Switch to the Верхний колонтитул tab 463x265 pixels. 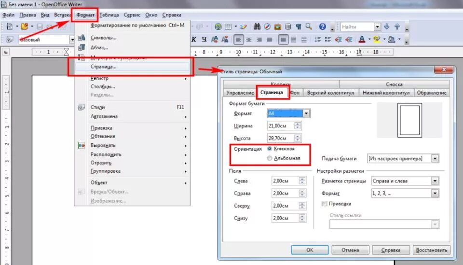pyautogui.click(x=330, y=93)
